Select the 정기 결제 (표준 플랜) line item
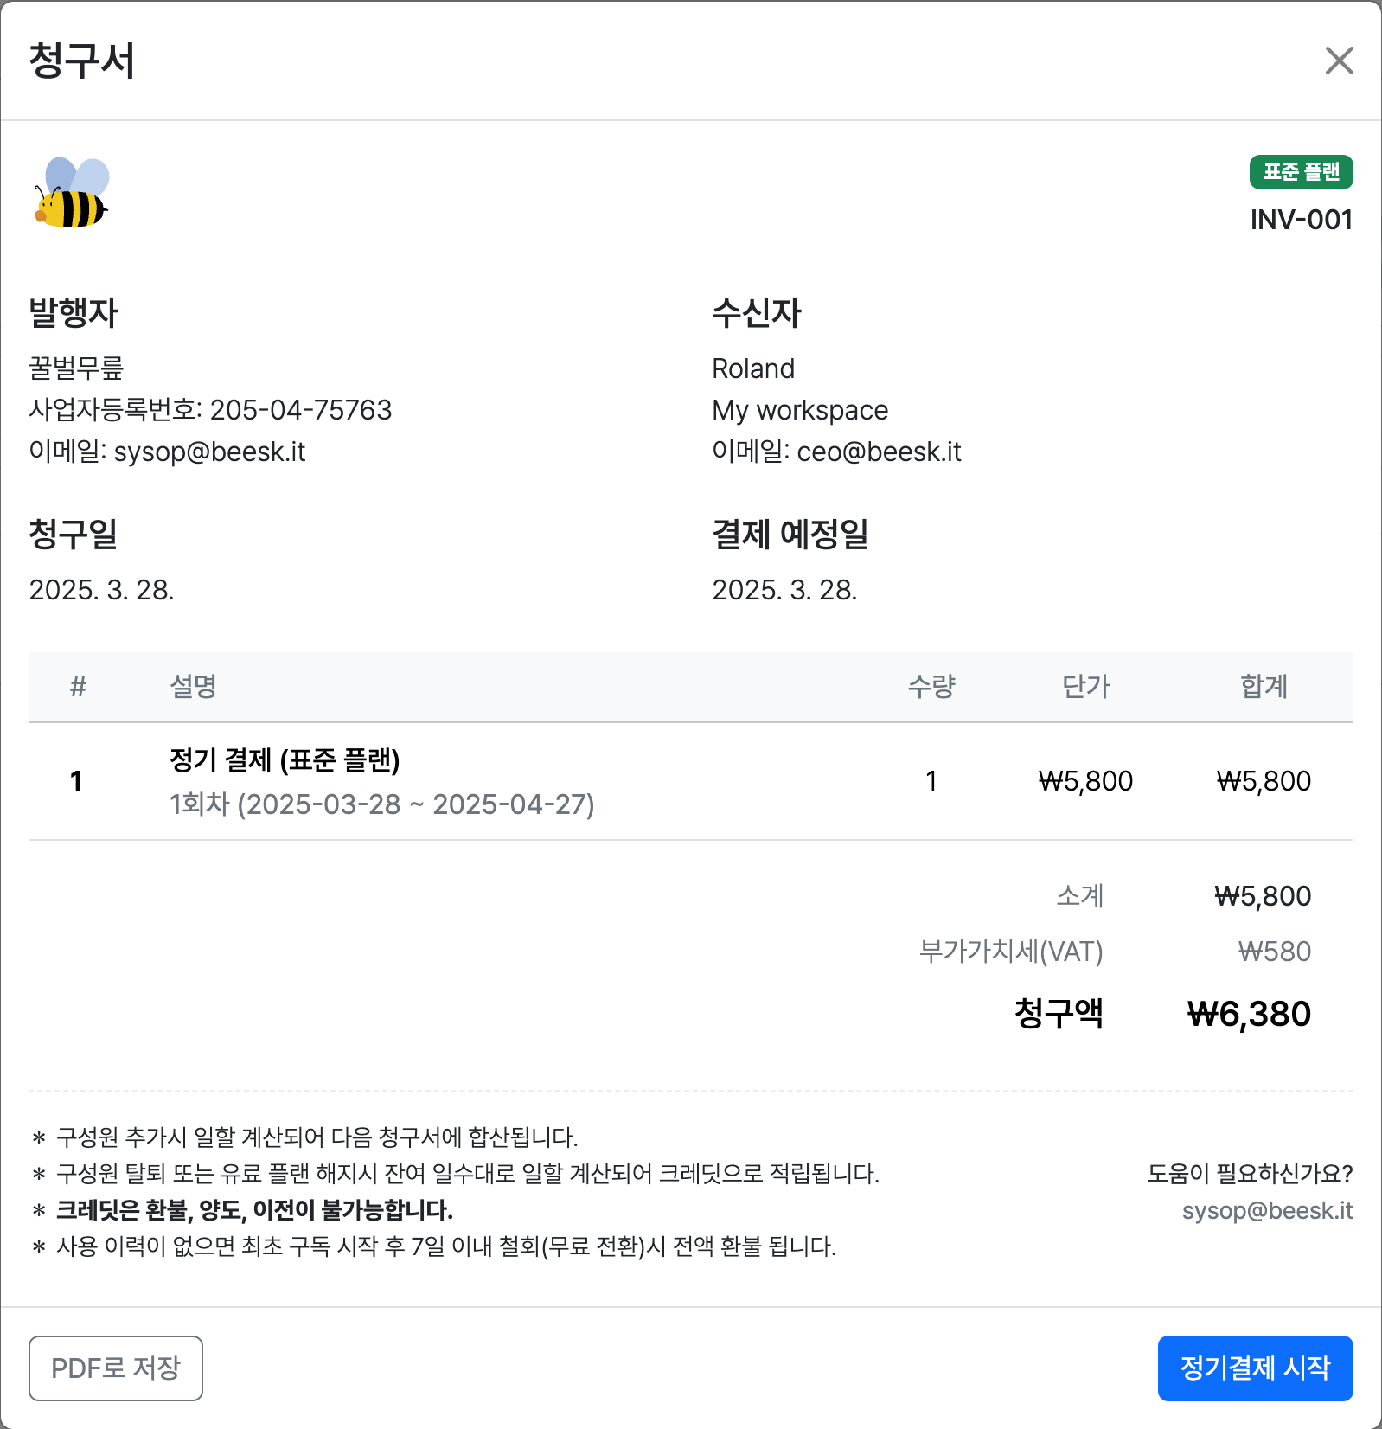1382x1429 pixels. tap(285, 759)
